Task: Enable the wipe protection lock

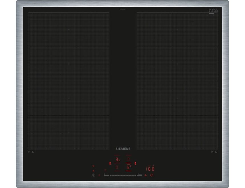Action: [x=99, y=175]
